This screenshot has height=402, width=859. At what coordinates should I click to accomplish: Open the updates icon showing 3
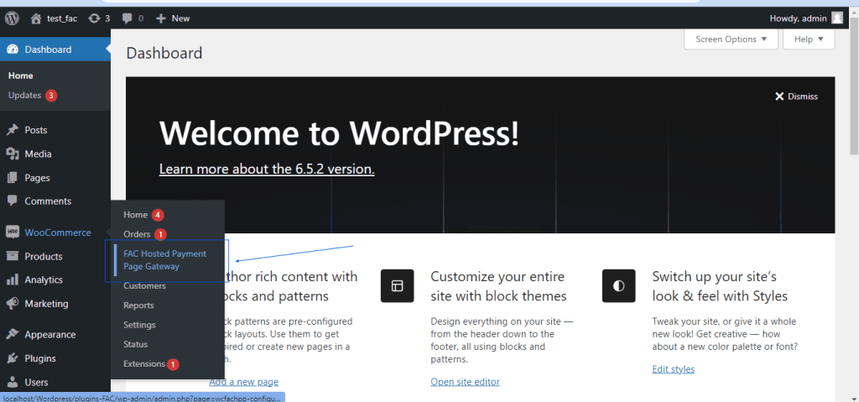click(x=99, y=18)
